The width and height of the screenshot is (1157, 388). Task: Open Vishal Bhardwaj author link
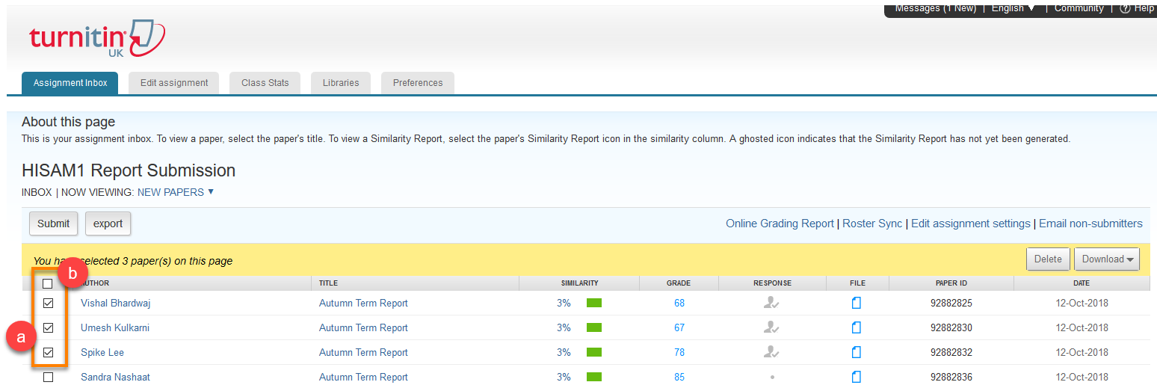pyautogui.click(x=116, y=303)
